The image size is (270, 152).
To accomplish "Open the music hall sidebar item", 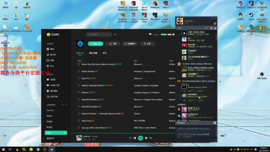I will click(51, 55).
